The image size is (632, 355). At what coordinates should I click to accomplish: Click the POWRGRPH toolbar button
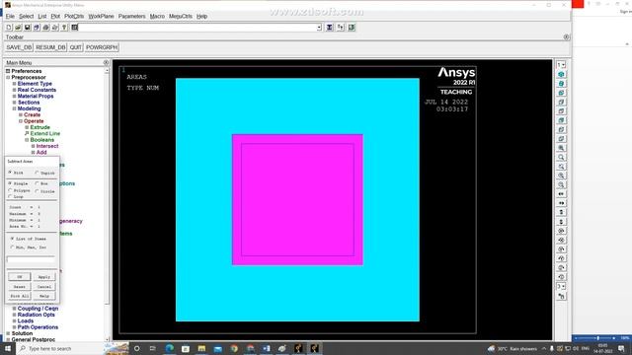click(102, 47)
